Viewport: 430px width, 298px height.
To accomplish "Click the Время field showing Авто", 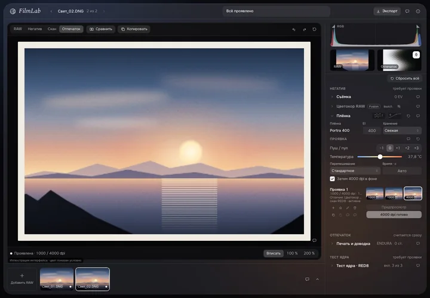I will pos(402,171).
